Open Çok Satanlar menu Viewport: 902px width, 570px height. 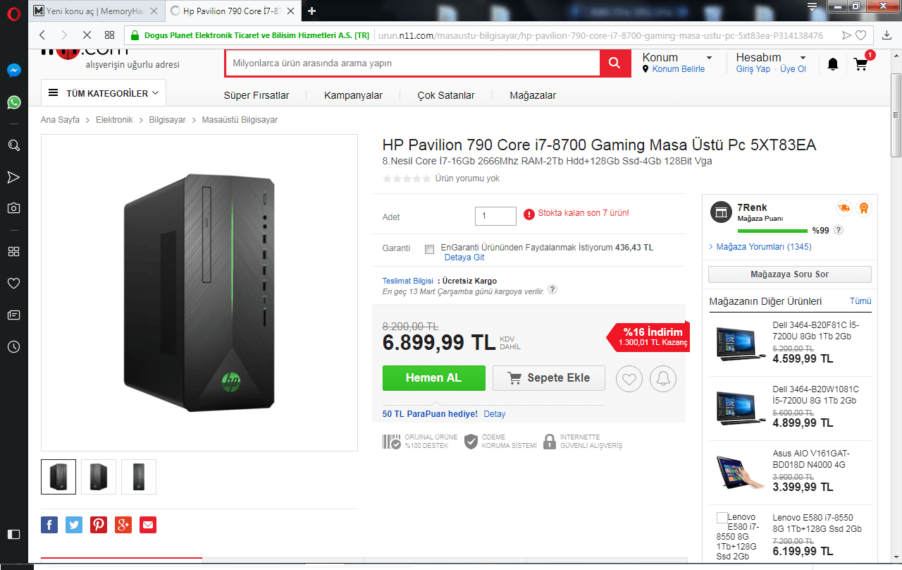point(446,95)
